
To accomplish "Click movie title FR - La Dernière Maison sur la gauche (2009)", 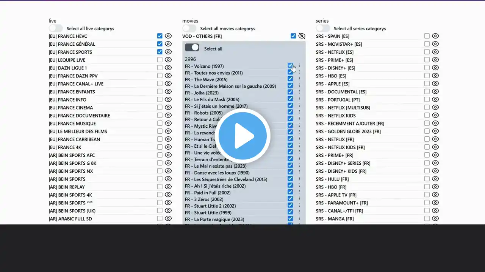I will [x=230, y=86].
